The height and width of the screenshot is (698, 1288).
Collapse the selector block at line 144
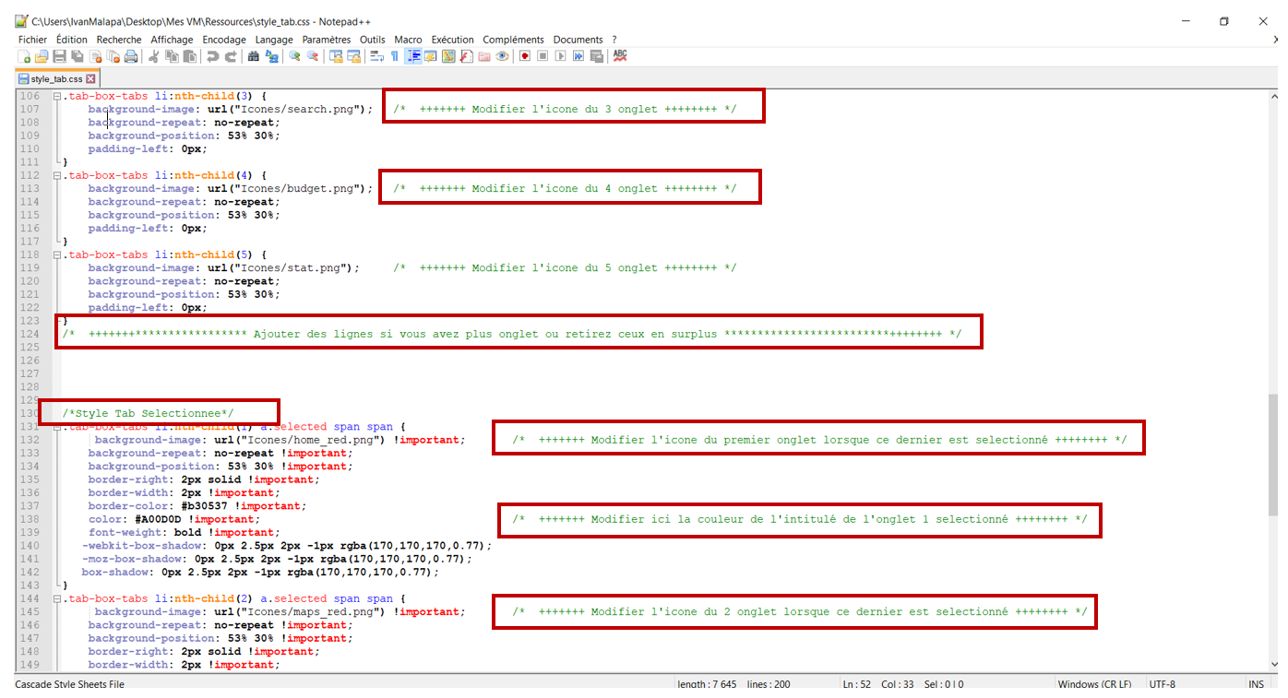point(56,597)
